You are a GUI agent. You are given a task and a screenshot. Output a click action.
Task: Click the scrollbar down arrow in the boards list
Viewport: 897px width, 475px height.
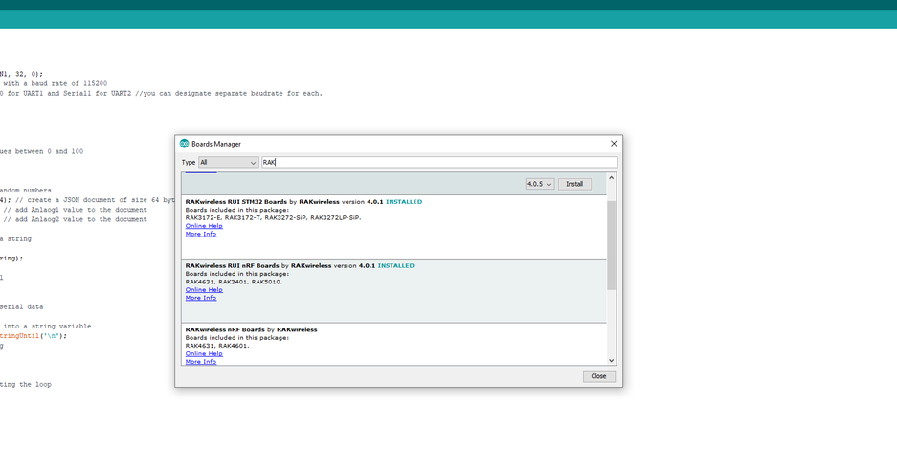coord(612,360)
